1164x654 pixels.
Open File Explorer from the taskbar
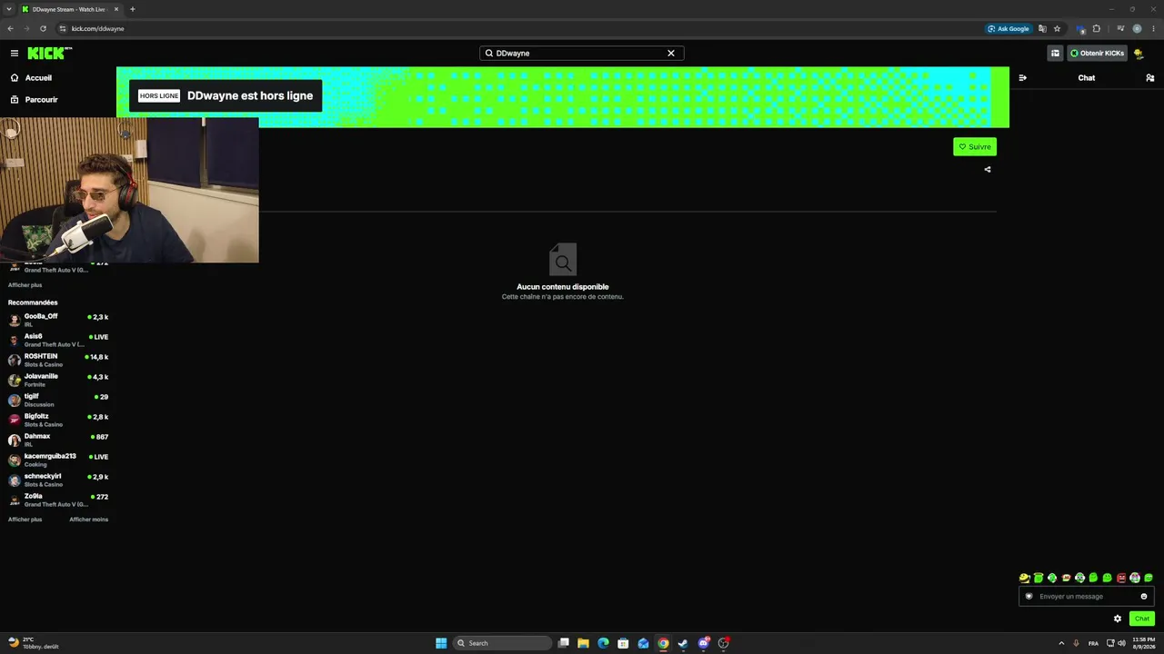583,643
